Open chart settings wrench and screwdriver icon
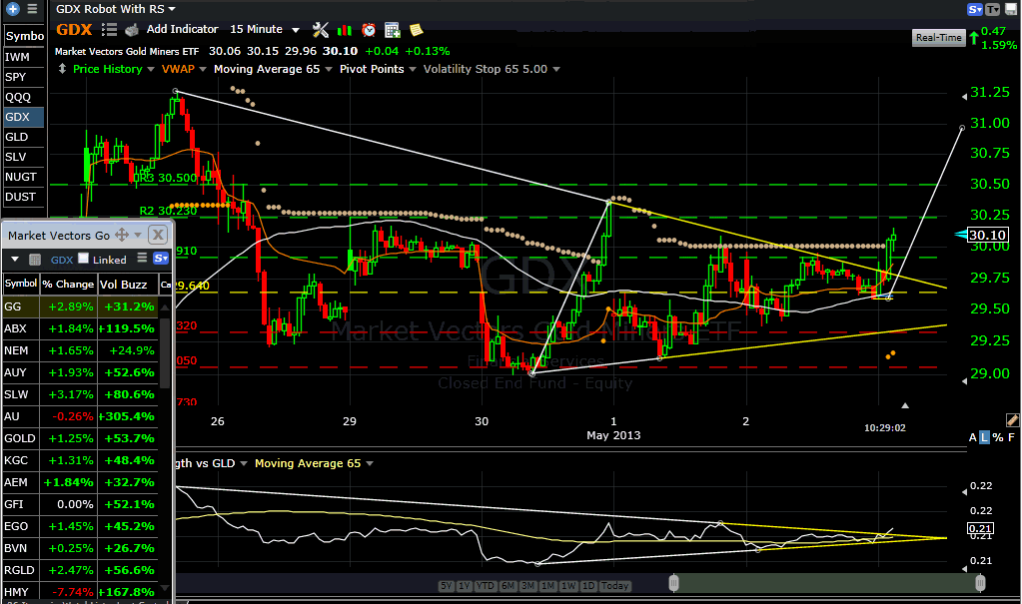 coord(320,30)
